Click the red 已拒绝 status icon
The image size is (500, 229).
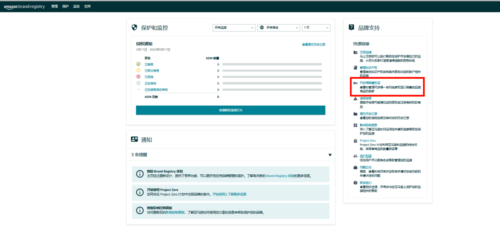(x=138, y=76)
